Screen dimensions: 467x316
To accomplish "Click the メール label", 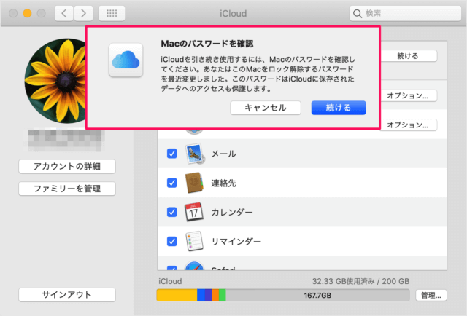I will (x=224, y=154).
